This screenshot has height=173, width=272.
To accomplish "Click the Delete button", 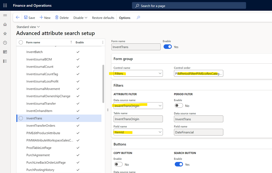I will 62,18.
